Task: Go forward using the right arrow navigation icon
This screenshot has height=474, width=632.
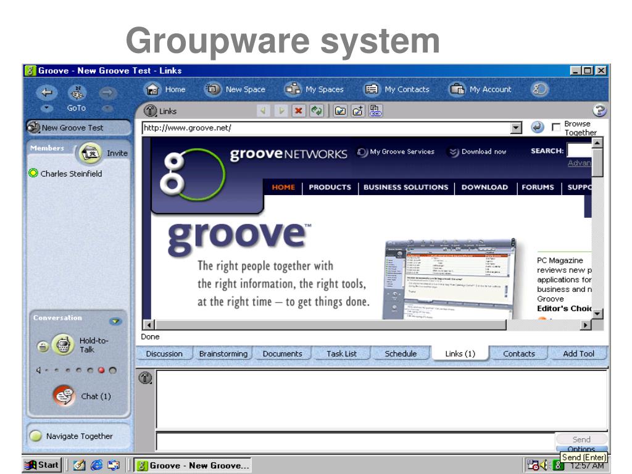Action: pyautogui.click(x=107, y=93)
